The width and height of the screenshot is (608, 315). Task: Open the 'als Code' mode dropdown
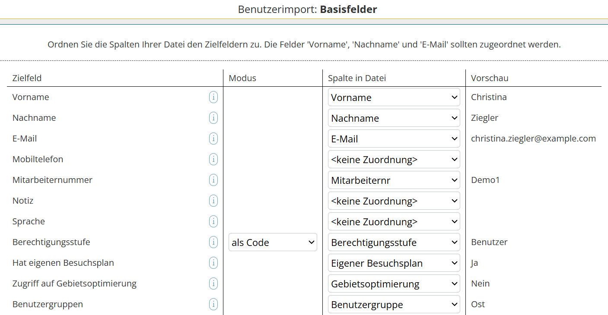click(273, 243)
